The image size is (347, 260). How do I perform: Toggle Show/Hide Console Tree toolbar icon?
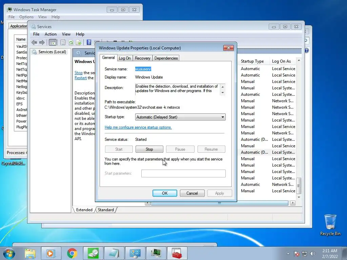click(53, 42)
